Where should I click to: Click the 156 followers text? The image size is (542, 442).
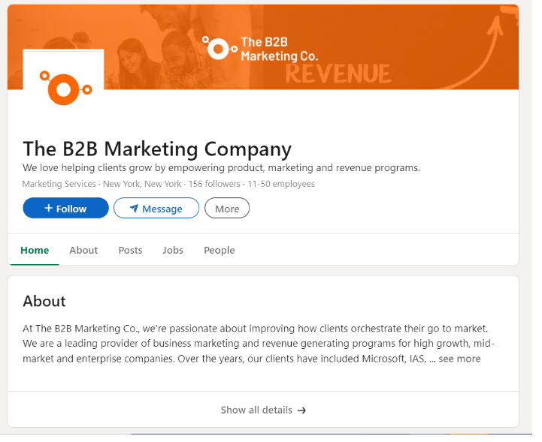pos(213,184)
